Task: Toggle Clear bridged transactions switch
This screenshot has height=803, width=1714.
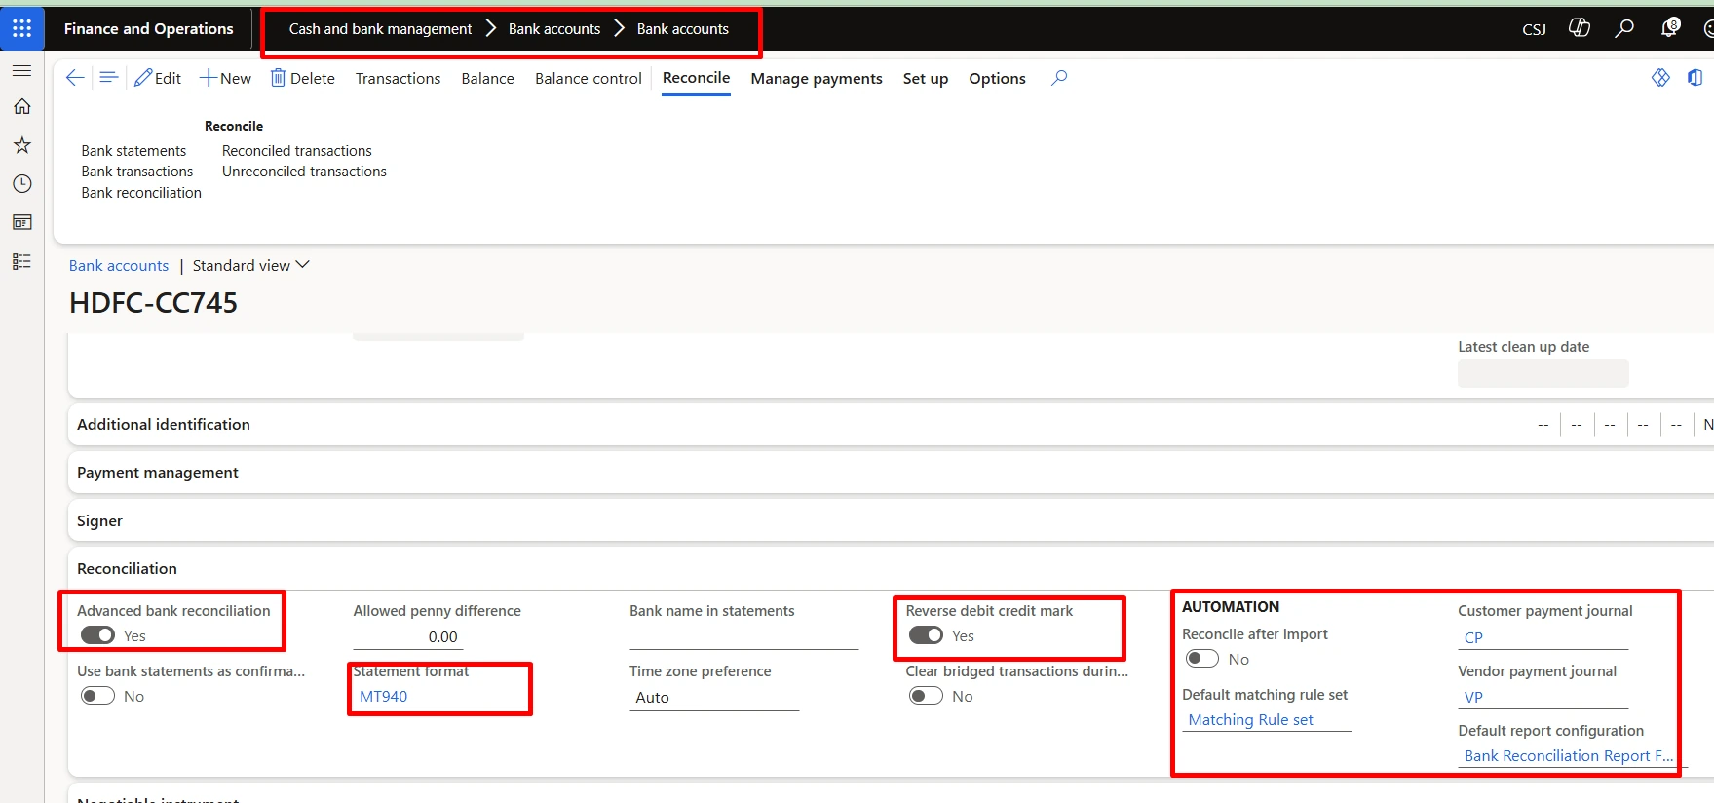Action: click(x=926, y=696)
